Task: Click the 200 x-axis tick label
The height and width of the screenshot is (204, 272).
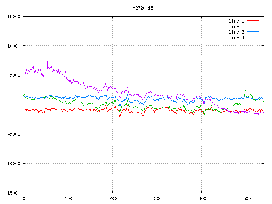Action: click(113, 198)
